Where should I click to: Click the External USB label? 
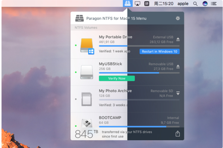coord(163,37)
